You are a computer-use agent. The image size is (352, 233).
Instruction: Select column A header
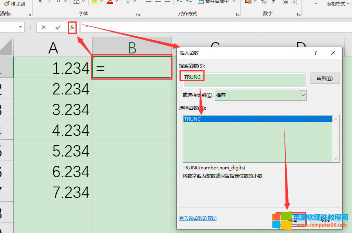(53, 48)
